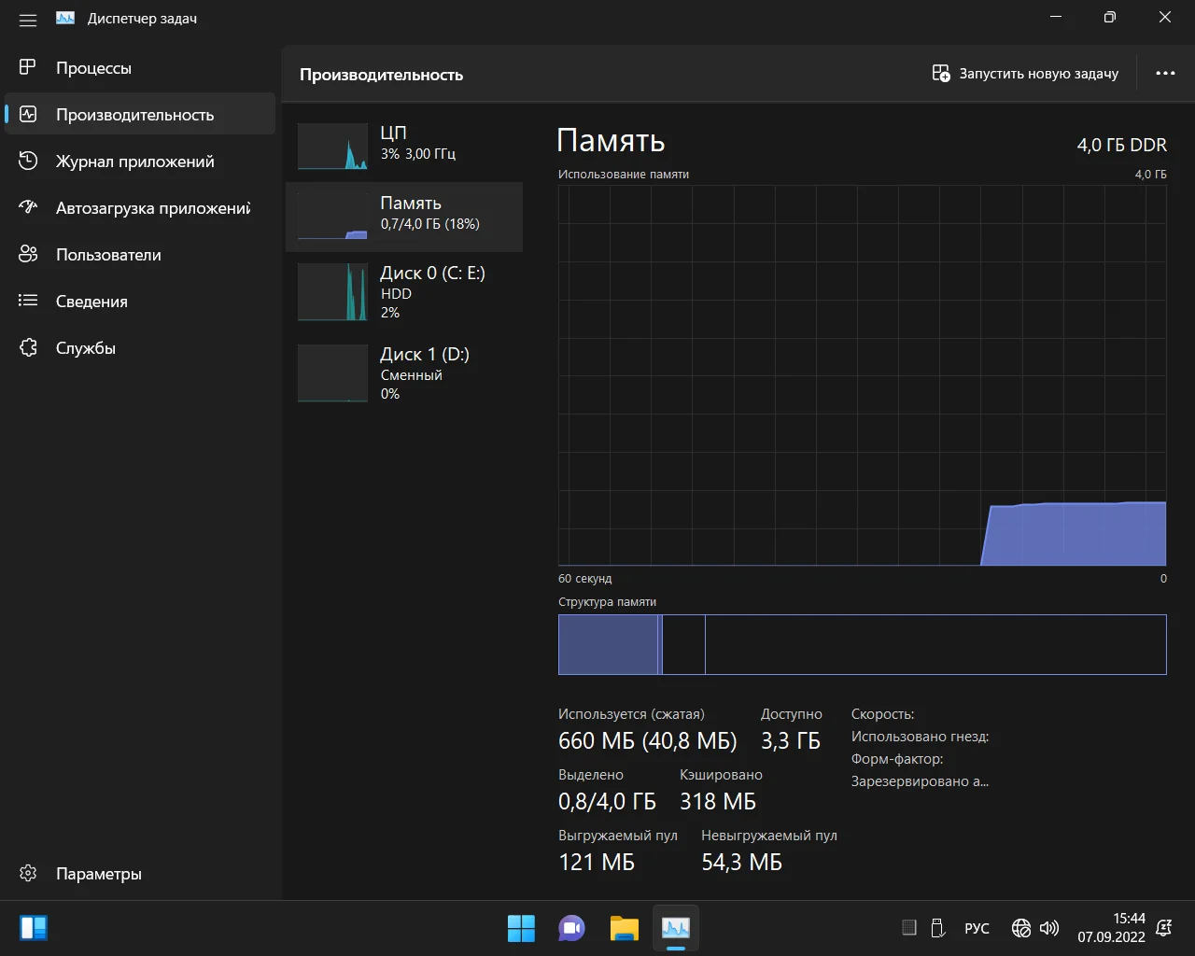This screenshot has width=1195, height=956.
Task: Click the Структура памяти composition bar
Action: (862, 644)
